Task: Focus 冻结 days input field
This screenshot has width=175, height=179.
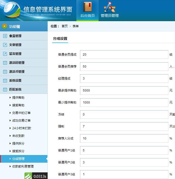Action: point(124,114)
